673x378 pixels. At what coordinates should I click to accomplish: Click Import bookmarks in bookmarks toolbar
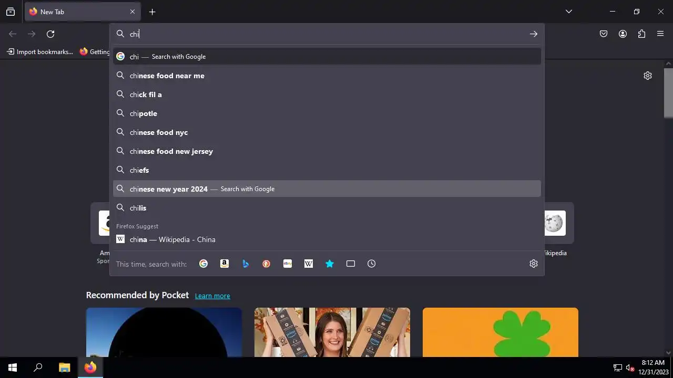click(40, 51)
